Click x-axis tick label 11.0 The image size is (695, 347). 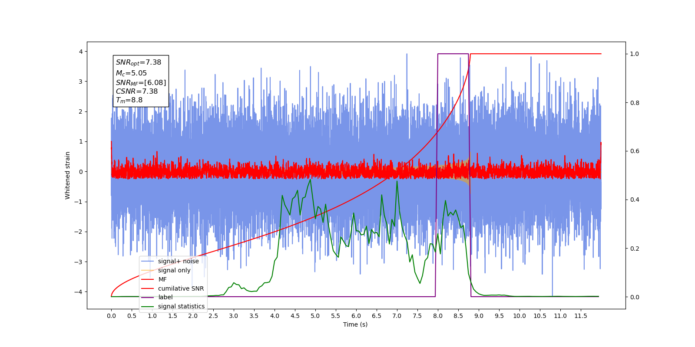click(560, 316)
